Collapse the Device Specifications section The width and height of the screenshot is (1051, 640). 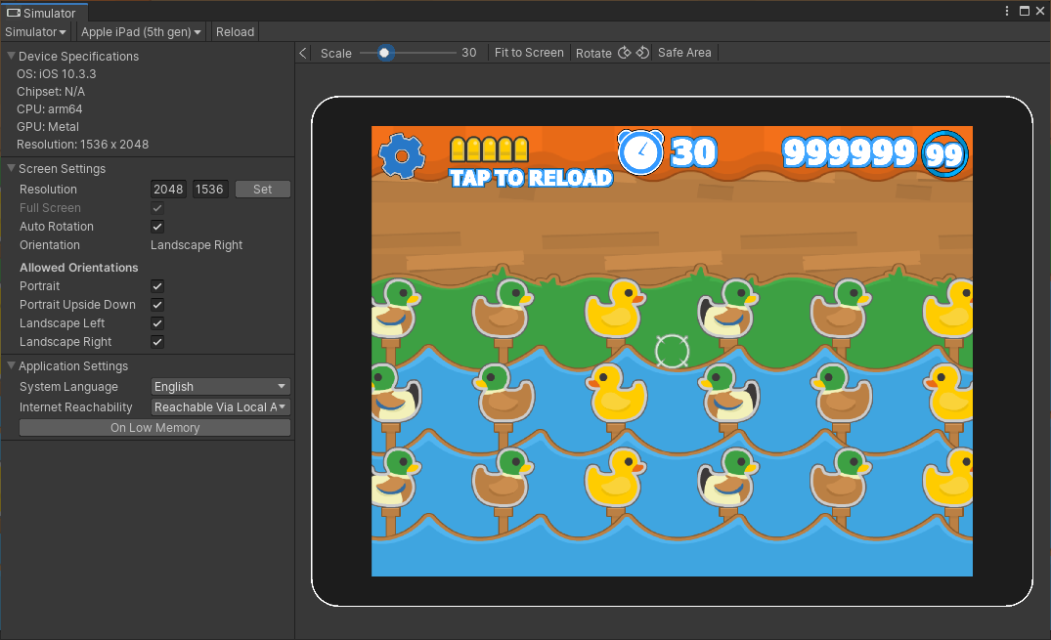click(12, 56)
